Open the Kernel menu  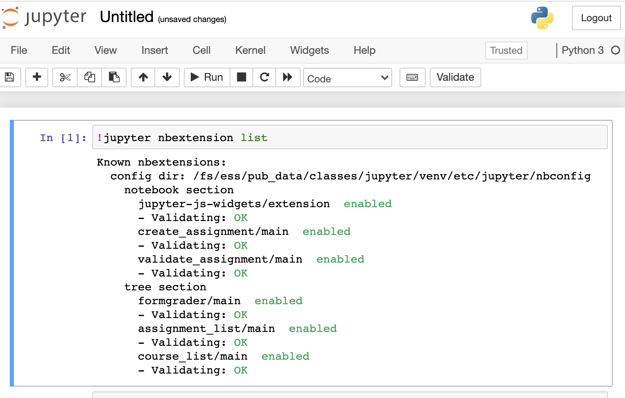250,50
